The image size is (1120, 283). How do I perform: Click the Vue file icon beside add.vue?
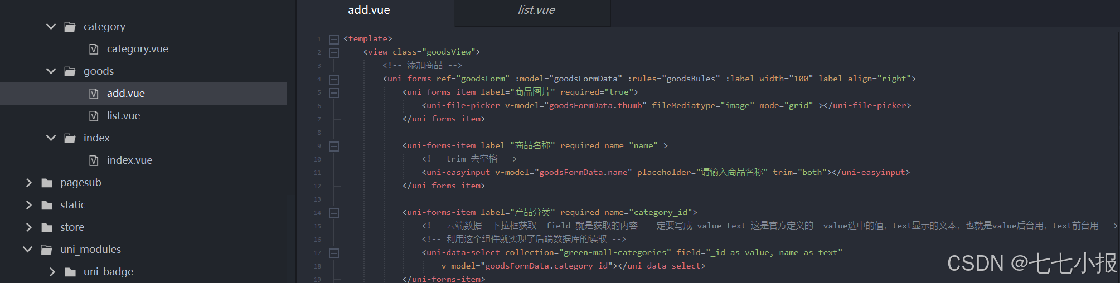click(94, 94)
